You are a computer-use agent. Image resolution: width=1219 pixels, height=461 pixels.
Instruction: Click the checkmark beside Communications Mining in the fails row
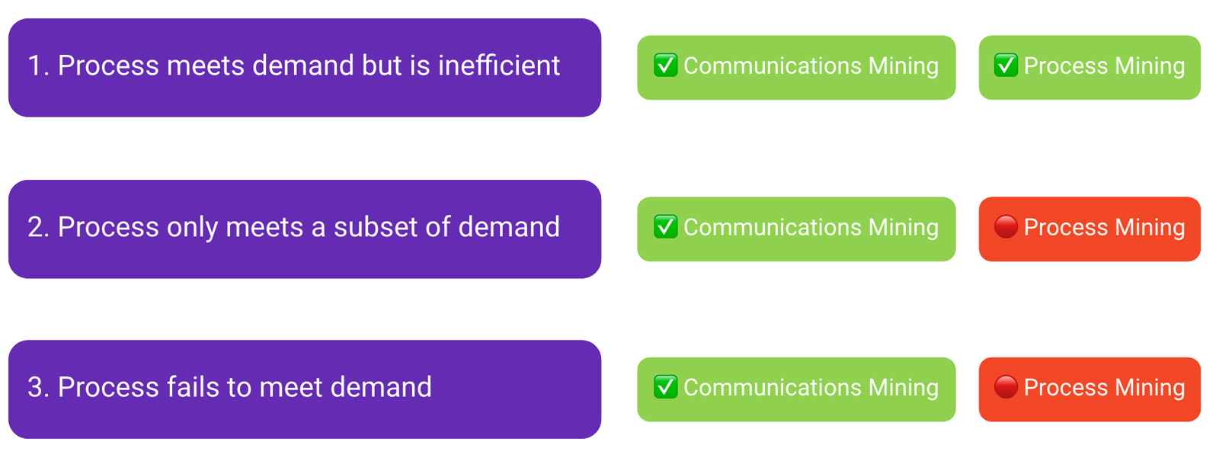tap(666, 387)
